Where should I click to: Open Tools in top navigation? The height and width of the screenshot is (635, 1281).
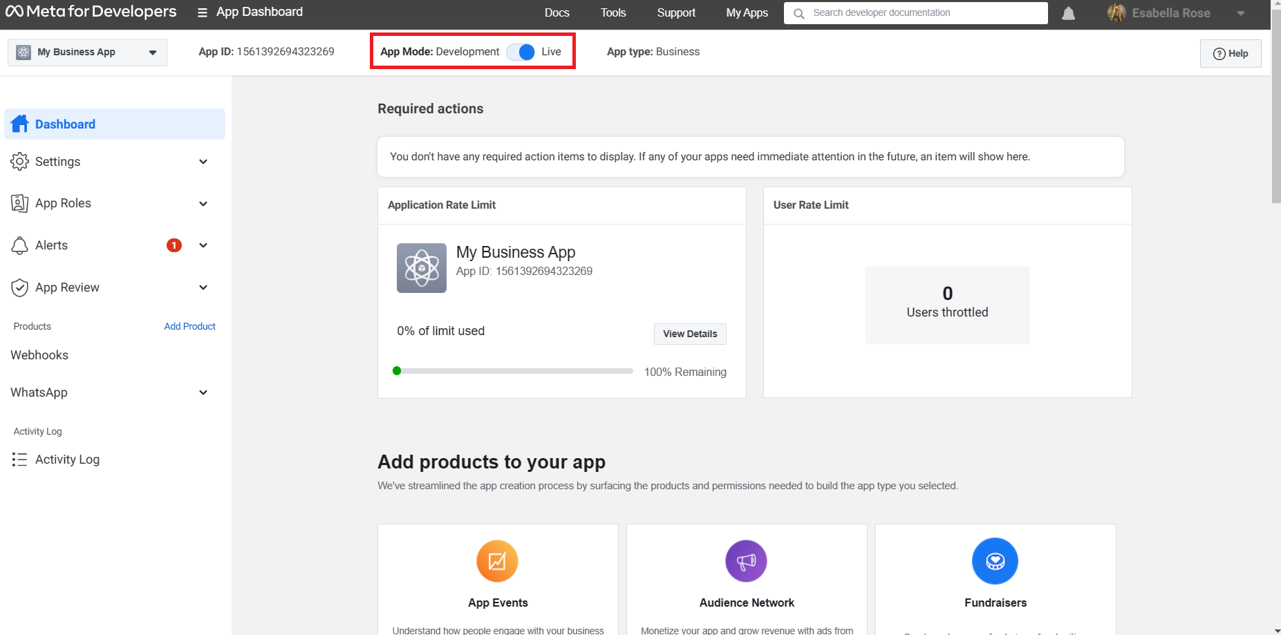tap(613, 12)
